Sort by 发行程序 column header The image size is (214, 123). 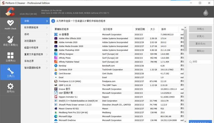point(117,29)
